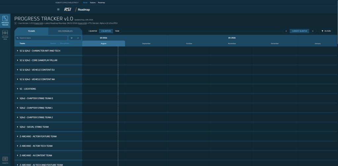
Task: Expand SC & SQ42 - Vehicle Content NA
Action: 48,79
